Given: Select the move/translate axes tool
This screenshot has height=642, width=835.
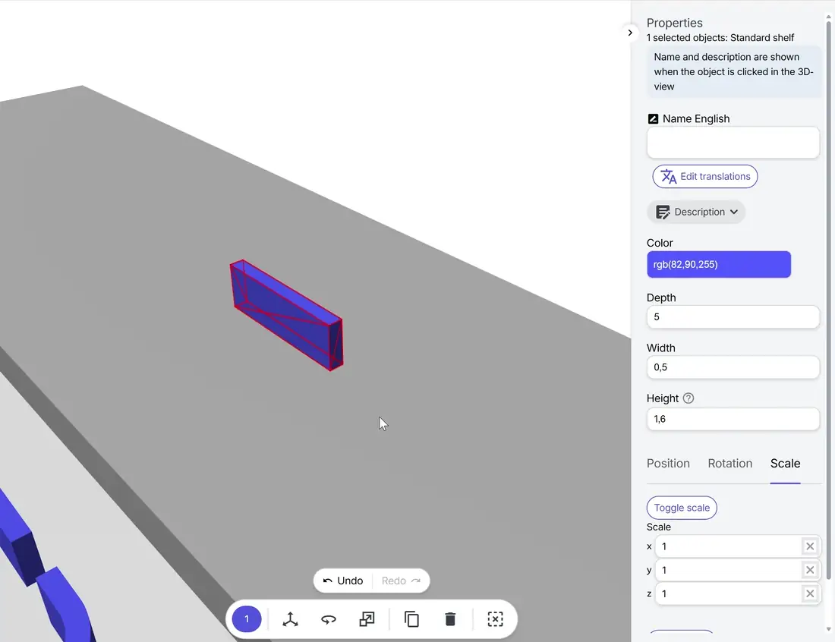Looking at the screenshot, I should click(290, 619).
